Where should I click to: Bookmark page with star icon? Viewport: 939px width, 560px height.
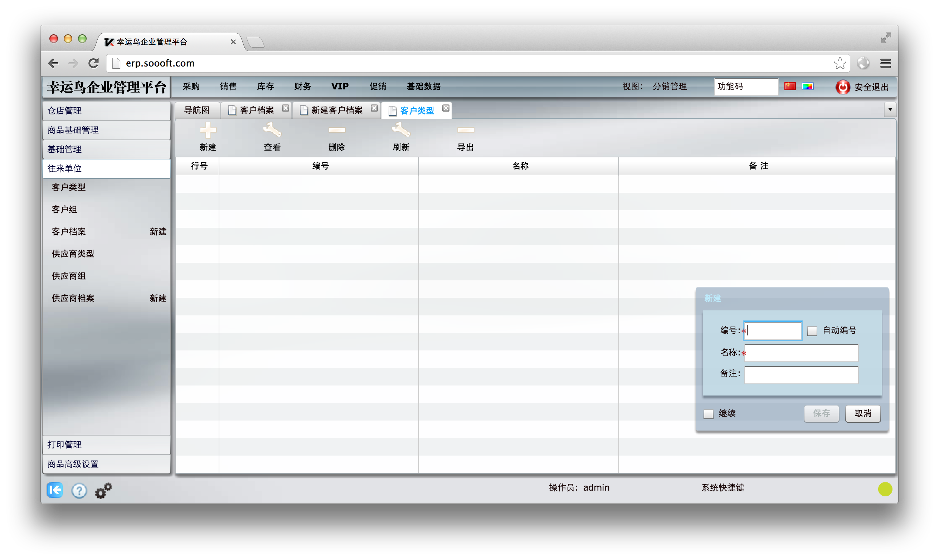(840, 63)
